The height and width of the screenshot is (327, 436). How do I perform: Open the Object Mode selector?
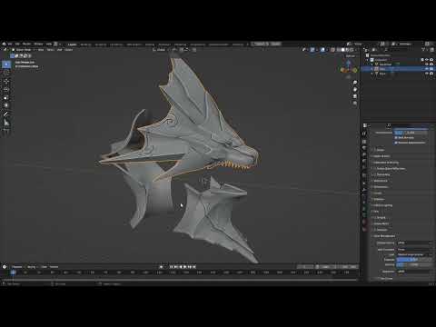(x=24, y=50)
